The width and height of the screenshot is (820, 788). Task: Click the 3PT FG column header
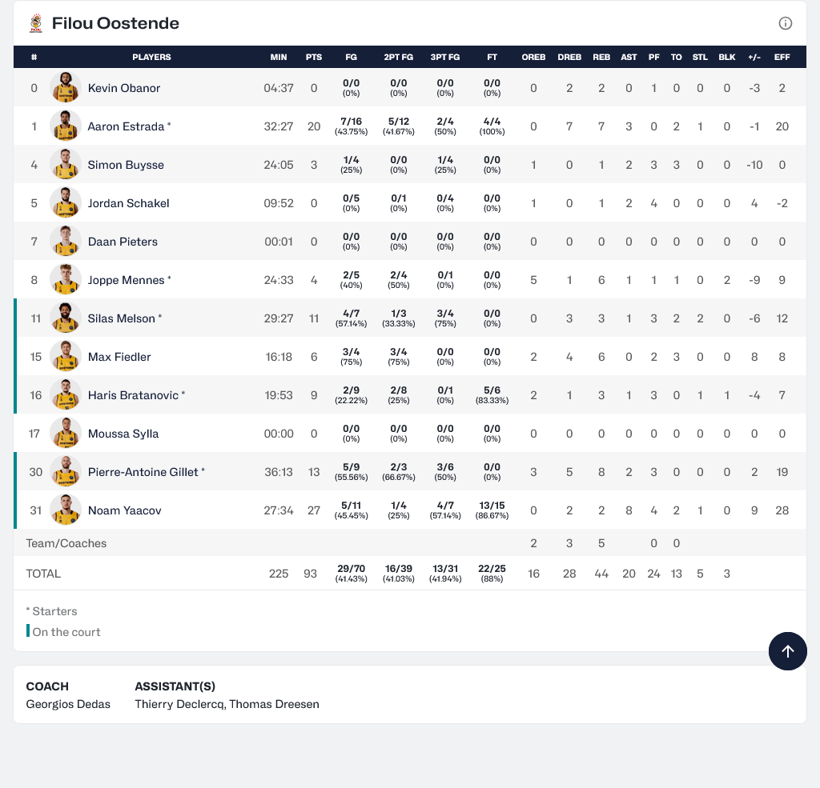[x=445, y=57]
